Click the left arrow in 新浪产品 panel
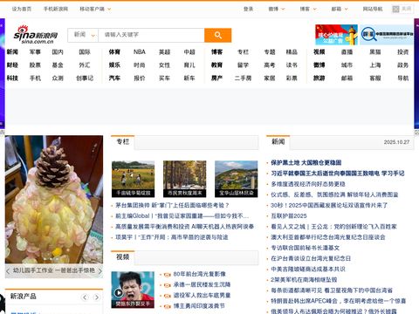The width and height of the screenshot is (419, 314). point(85,297)
